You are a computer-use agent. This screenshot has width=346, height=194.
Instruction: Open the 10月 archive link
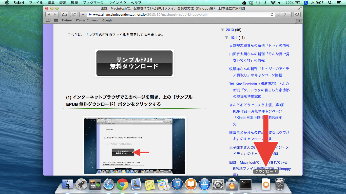(234, 38)
